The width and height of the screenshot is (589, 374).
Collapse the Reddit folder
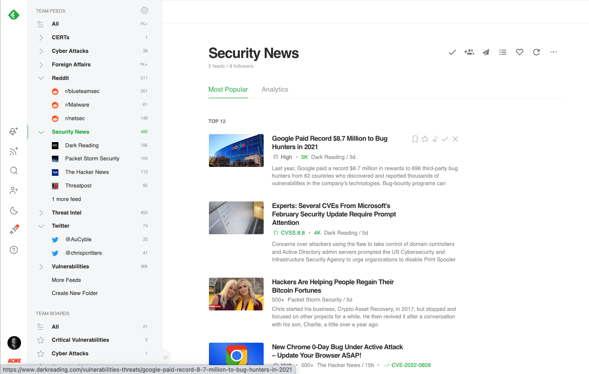tap(41, 78)
